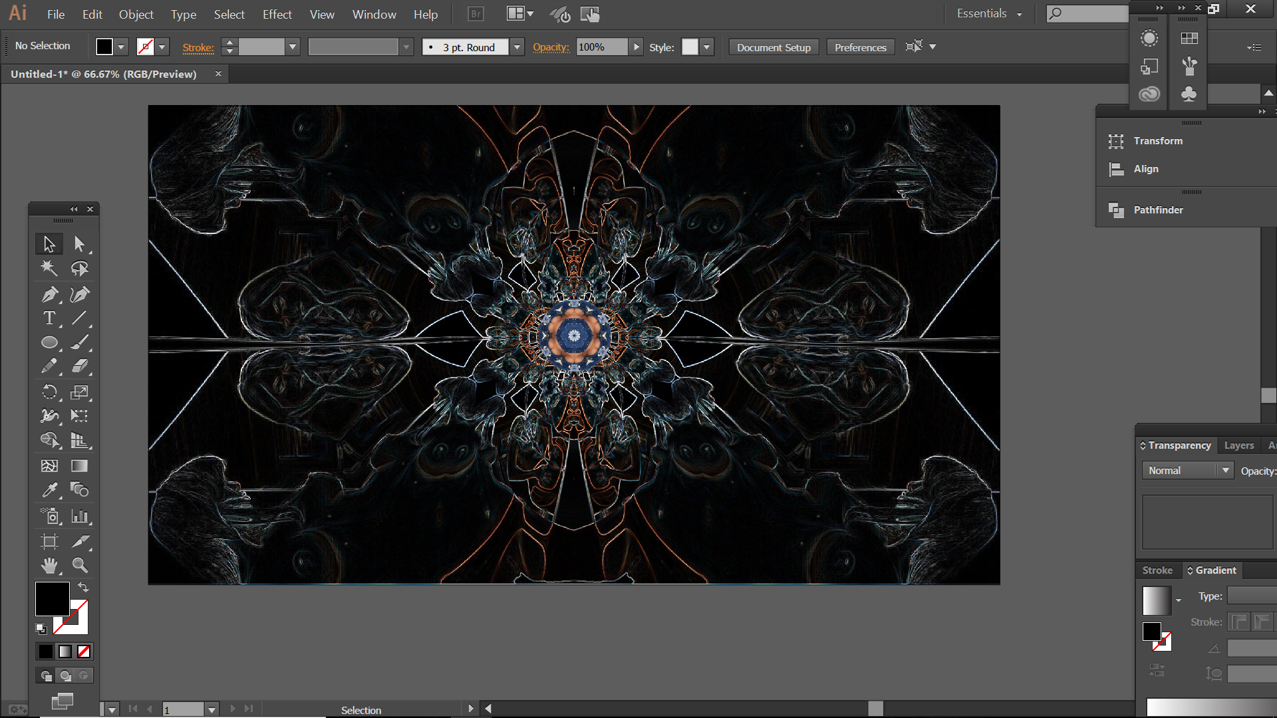The image size is (1277, 718).
Task: Click the Document Setup button
Action: (x=774, y=47)
